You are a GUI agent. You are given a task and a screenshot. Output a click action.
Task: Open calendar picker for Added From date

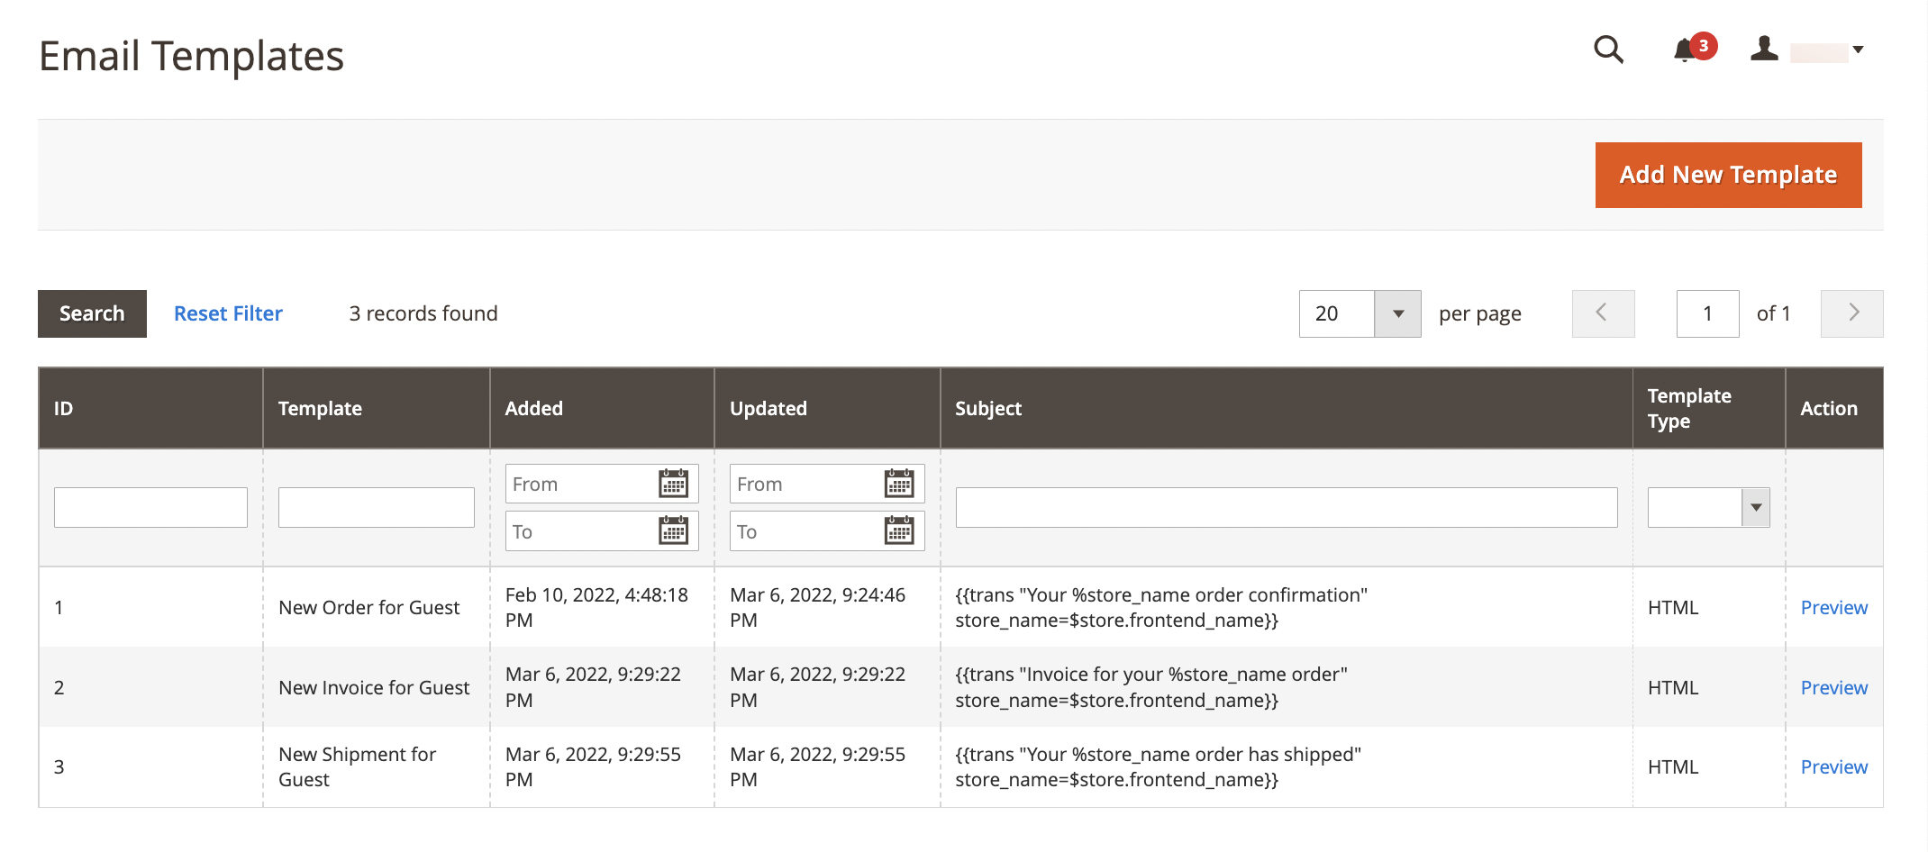coord(674,483)
